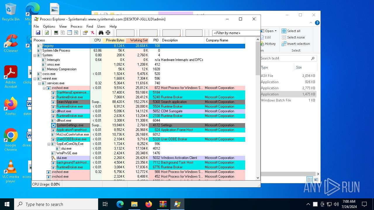Sort by the CPU column header

[96, 40]
